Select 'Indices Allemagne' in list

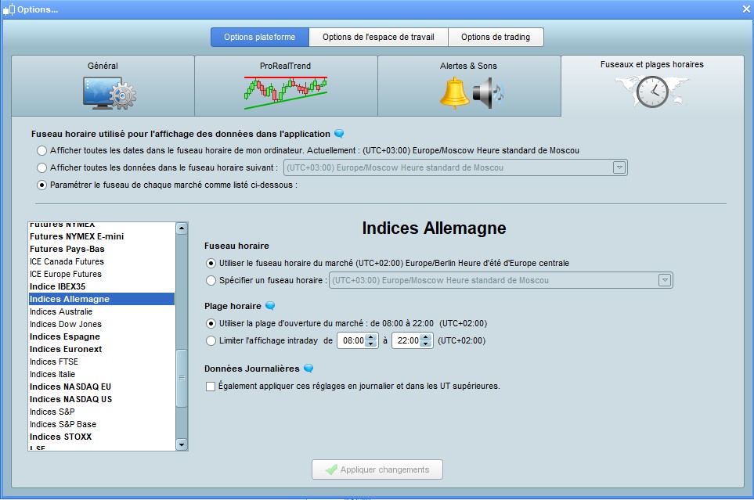[102, 299]
